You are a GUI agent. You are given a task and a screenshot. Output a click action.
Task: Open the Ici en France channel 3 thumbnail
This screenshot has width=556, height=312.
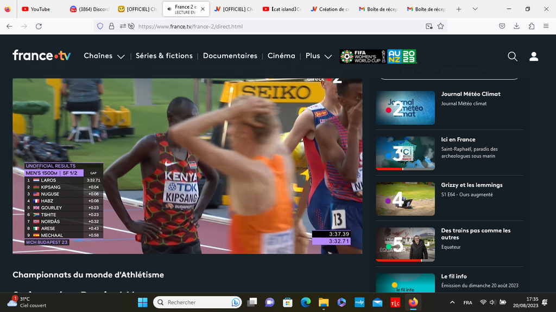point(405,153)
